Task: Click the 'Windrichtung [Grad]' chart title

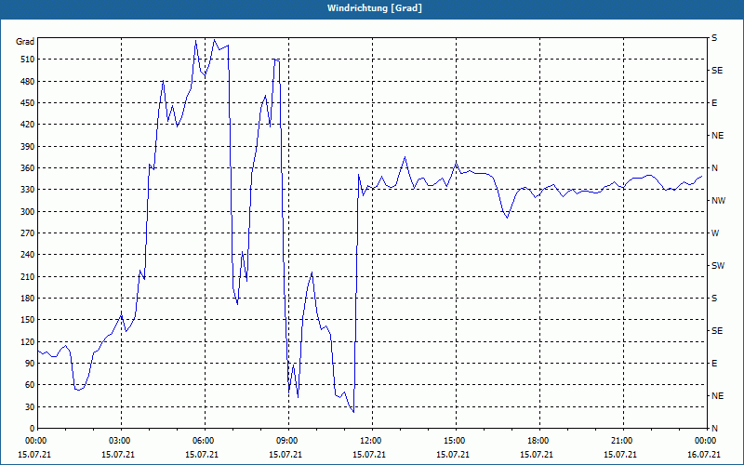Action: pyautogui.click(x=375, y=8)
